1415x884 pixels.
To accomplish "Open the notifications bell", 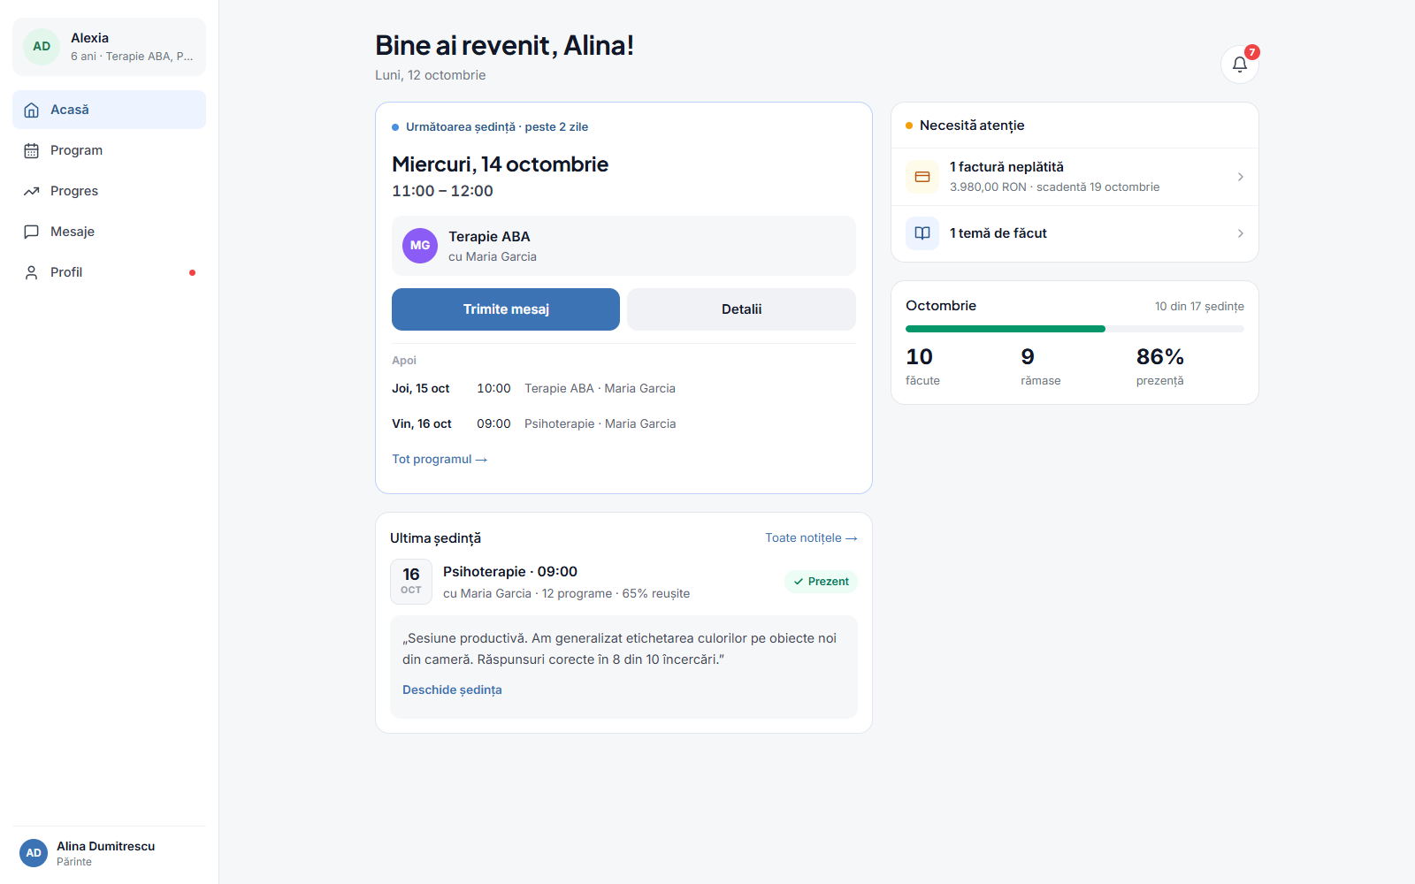I will click(1239, 64).
